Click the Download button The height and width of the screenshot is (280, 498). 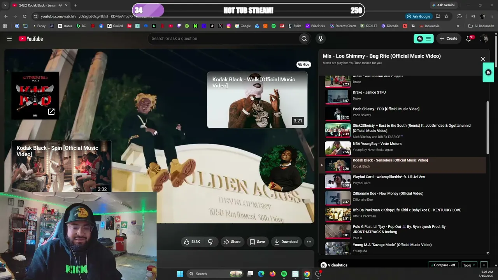click(286, 241)
